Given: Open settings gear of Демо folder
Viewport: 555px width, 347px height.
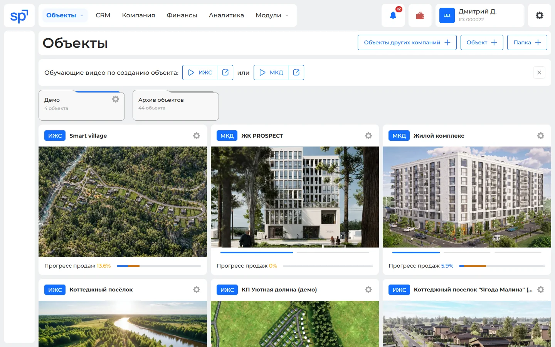Looking at the screenshot, I should pyautogui.click(x=116, y=99).
